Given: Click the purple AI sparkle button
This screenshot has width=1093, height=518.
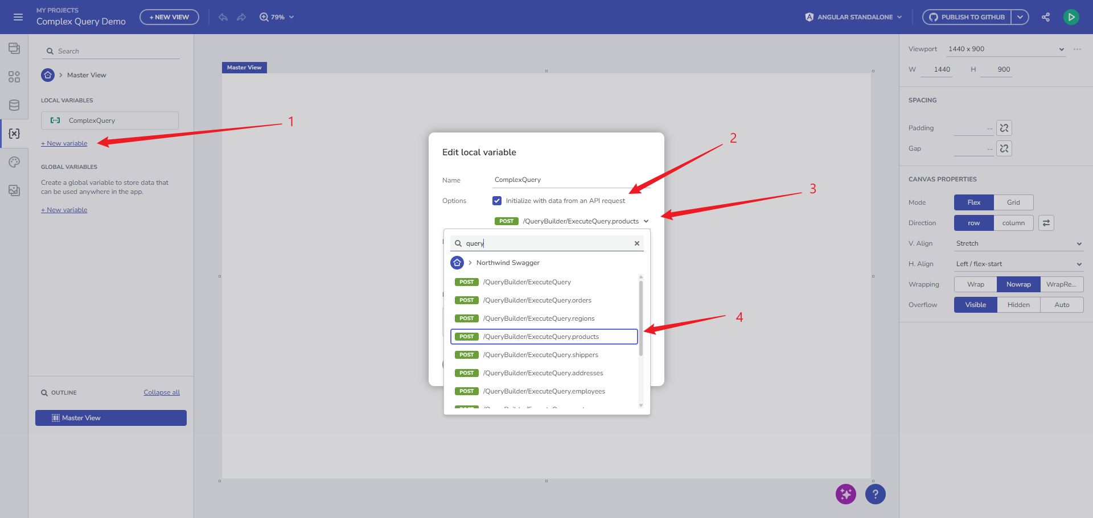Looking at the screenshot, I should pyautogui.click(x=845, y=494).
